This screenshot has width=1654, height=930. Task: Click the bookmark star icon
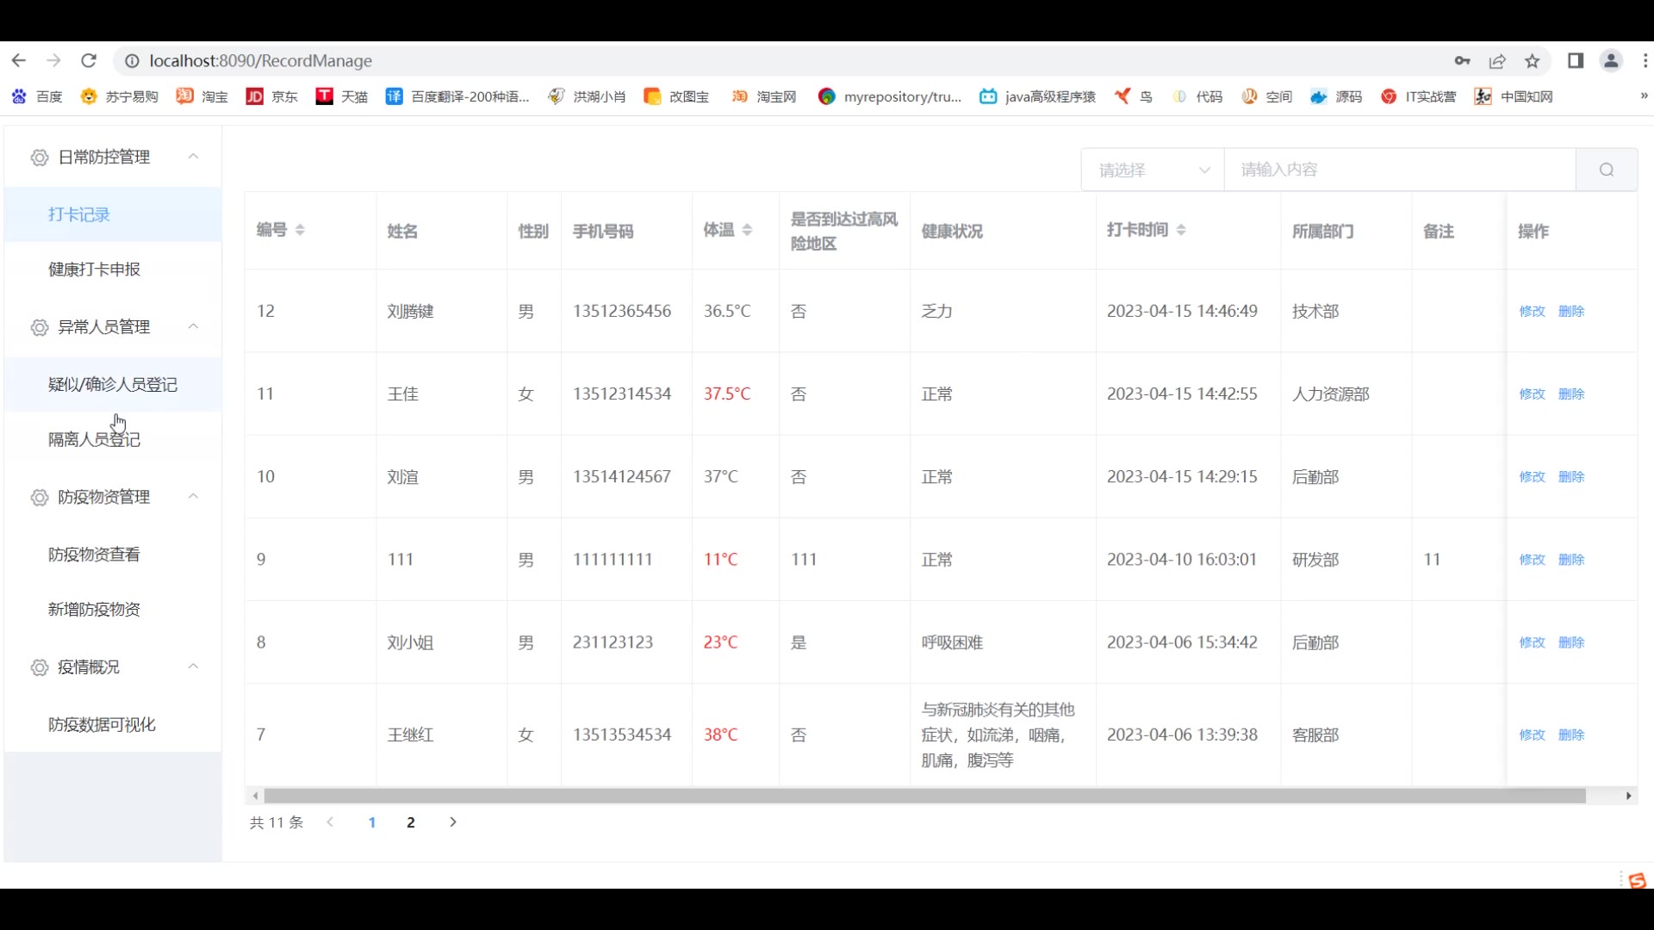pyautogui.click(x=1532, y=60)
